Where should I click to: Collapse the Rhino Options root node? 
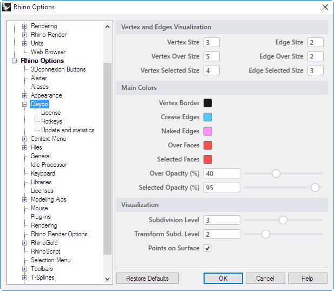point(14,61)
